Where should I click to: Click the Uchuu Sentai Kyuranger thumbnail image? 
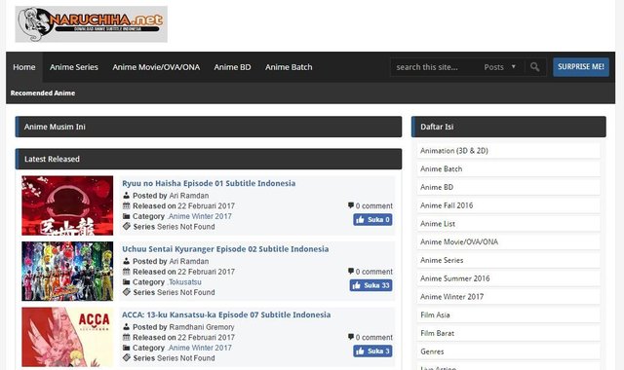tap(67, 271)
